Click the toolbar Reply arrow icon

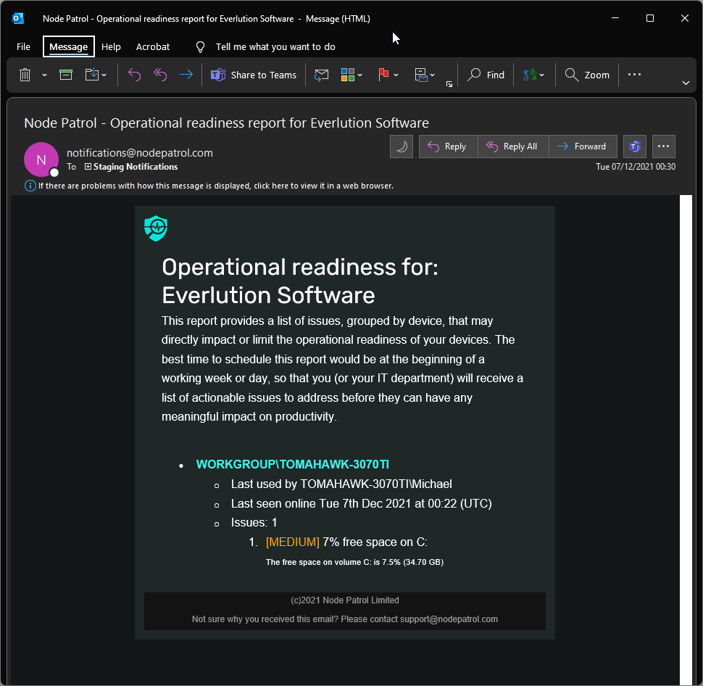[134, 75]
